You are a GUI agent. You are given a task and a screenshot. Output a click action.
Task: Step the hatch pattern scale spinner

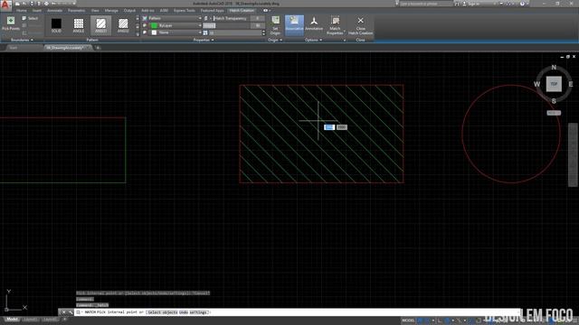point(263,32)
